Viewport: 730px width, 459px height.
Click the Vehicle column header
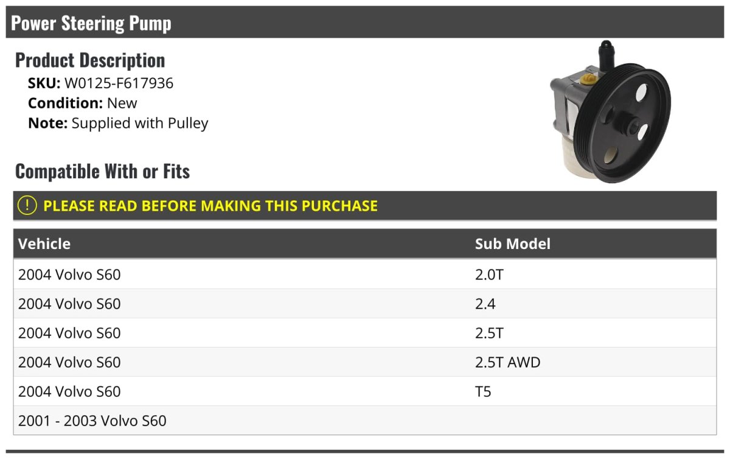[44, 244]
